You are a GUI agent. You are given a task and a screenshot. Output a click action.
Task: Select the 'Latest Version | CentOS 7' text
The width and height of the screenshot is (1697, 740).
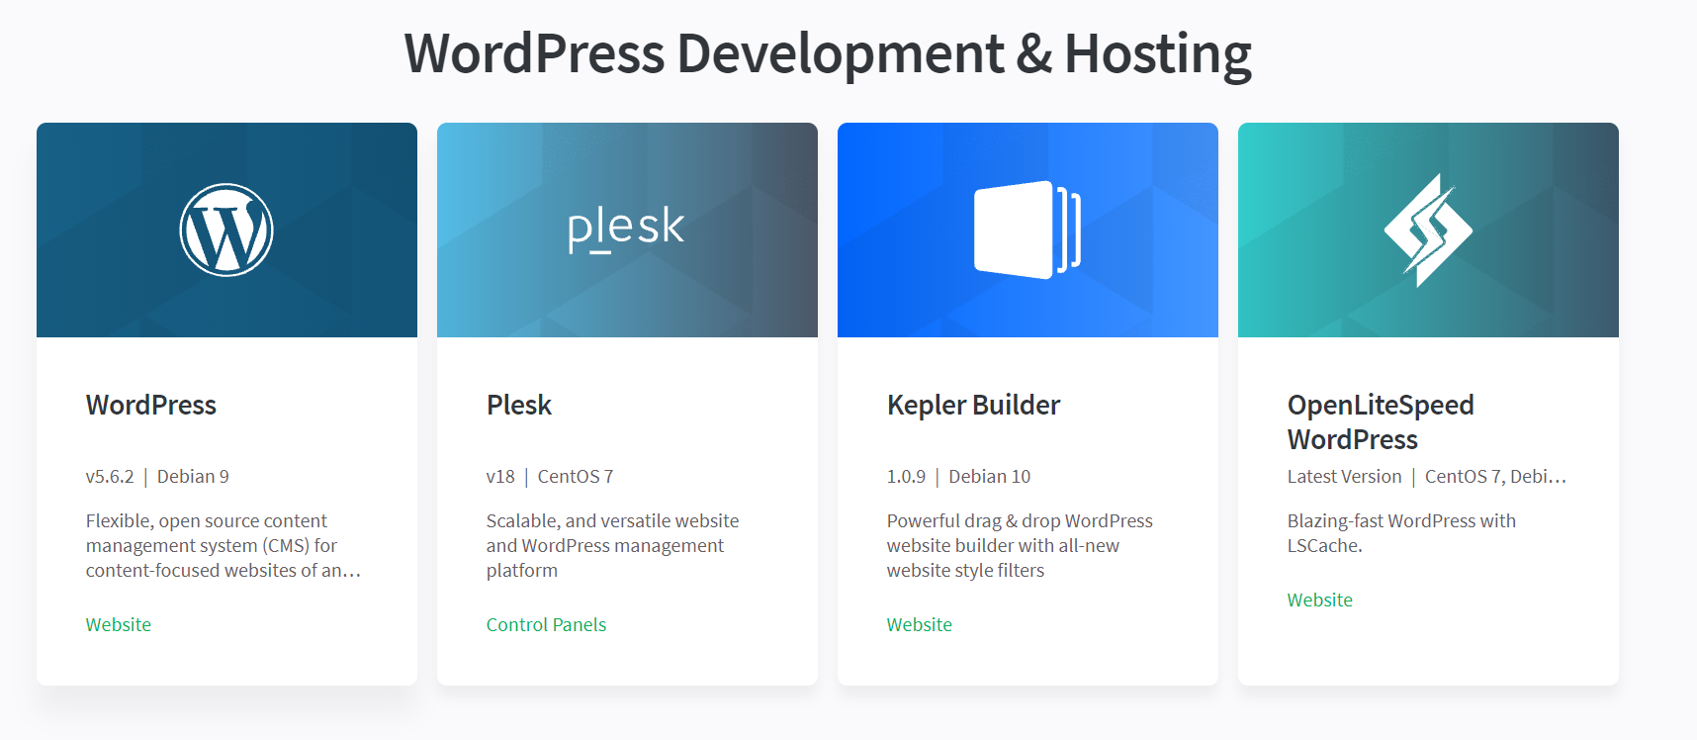[x=1427, y=476]
